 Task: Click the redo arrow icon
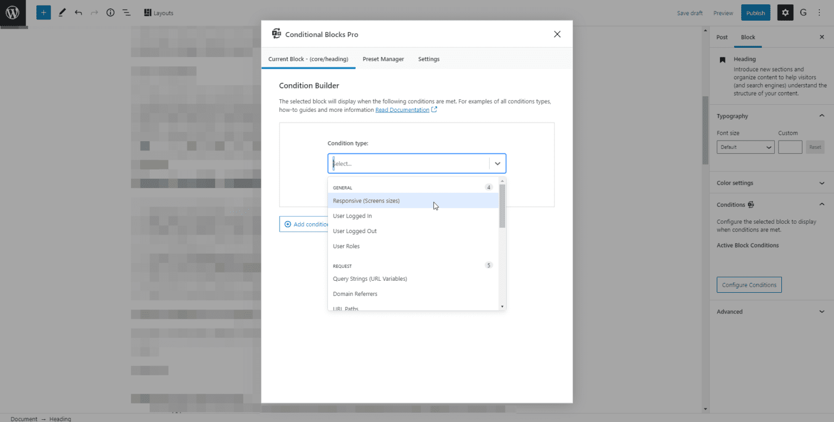[x=94, y=12]
